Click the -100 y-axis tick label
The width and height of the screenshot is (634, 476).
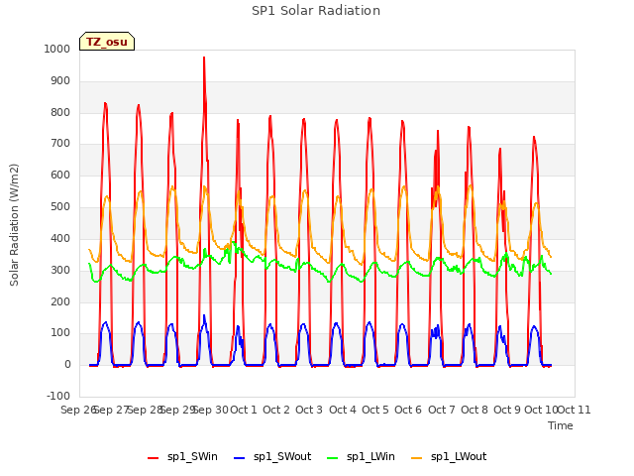click(58, 396)
